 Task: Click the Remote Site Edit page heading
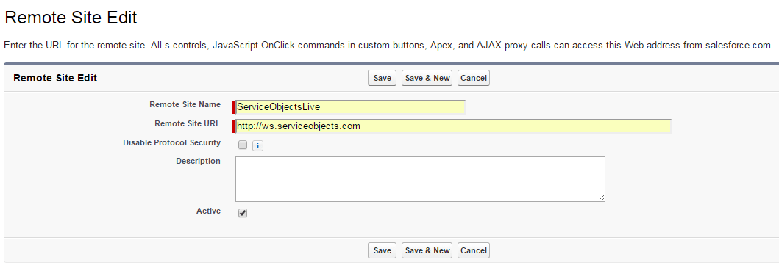[x=71, y=18]
